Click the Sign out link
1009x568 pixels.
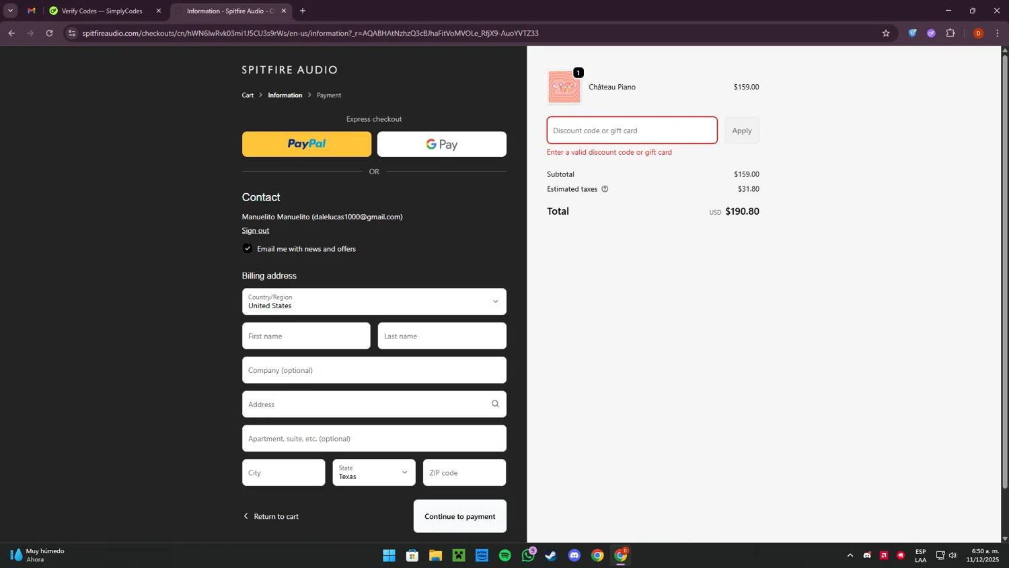pos(255,230)
